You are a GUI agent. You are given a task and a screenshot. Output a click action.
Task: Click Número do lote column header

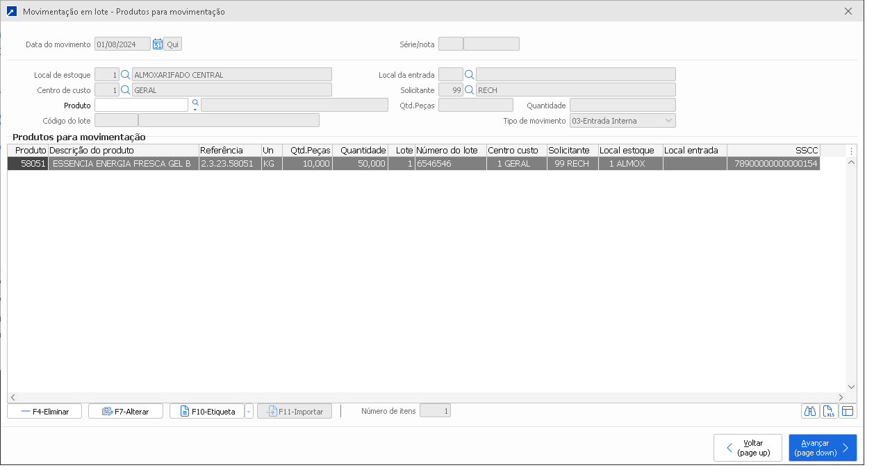(451, 151)
